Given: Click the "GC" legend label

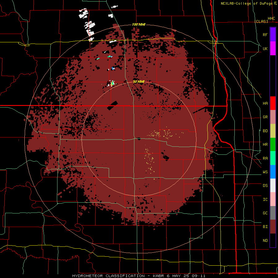Looking at the screenshot, I should coord(265,213).
